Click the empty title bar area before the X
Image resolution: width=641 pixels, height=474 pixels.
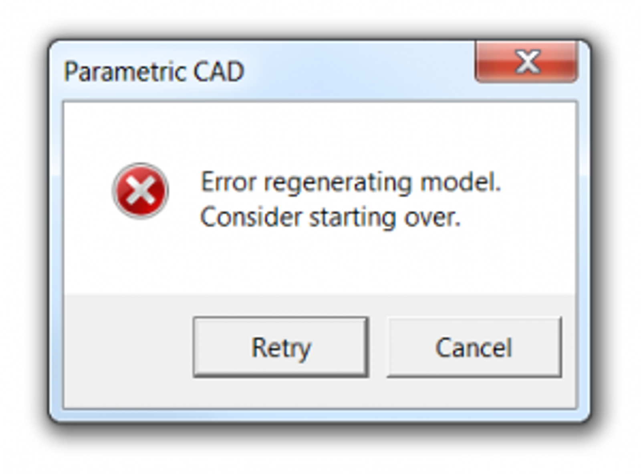361,70
